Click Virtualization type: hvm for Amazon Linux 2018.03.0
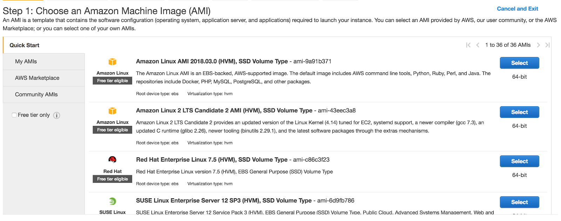This screenshot has width=561, height=221. [210, 94]
